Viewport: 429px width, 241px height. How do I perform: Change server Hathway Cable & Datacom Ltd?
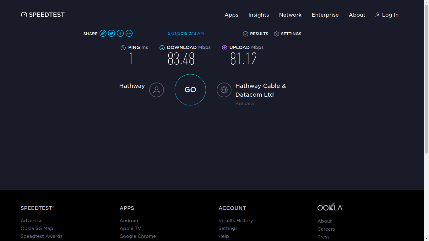[260, 90]
